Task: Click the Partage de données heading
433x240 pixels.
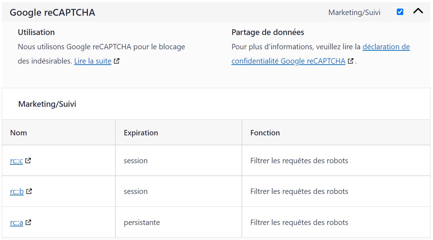Action: coord(268,32)
